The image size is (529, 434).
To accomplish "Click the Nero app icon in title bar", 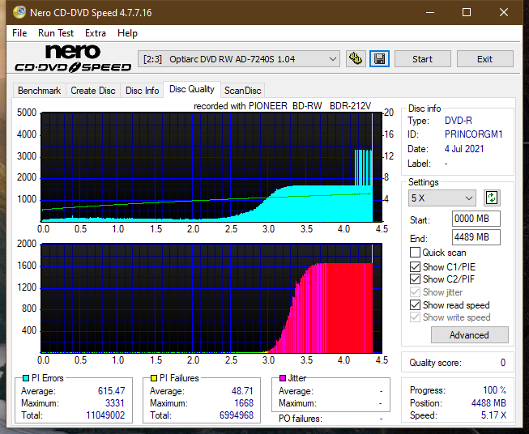I will 19,12.
